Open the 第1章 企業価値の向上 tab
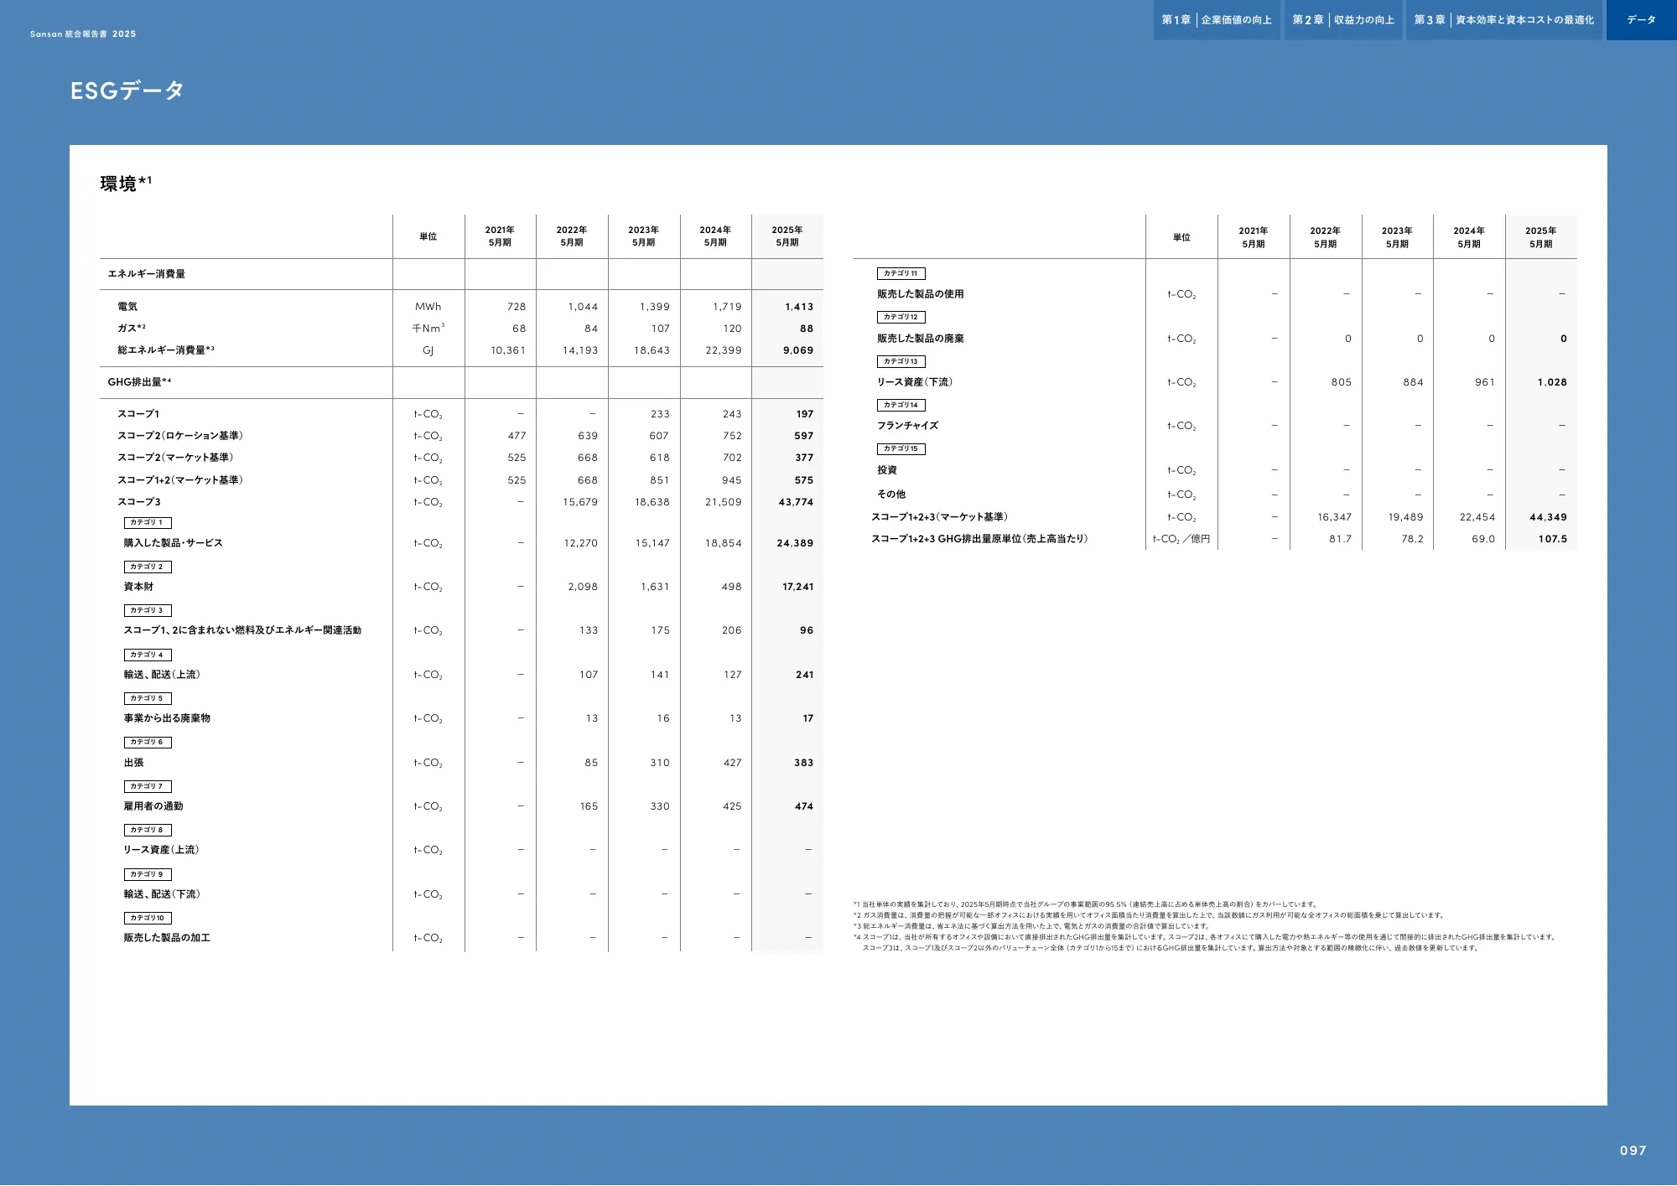This screenshot has width=1677, height=1186. (x=1216, y=20)
